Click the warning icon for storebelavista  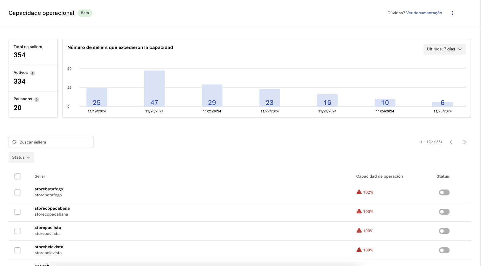click(x=359, y=250)
